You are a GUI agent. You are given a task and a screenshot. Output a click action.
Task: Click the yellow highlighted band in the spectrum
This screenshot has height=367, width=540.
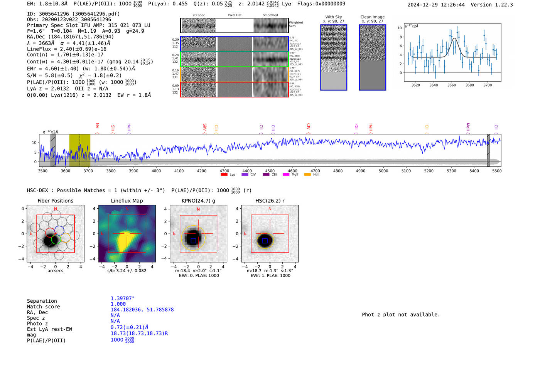(x=80, y=150)
